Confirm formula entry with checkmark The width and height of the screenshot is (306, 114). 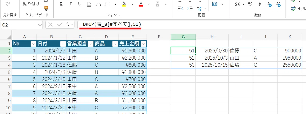[x=59, y=25]
